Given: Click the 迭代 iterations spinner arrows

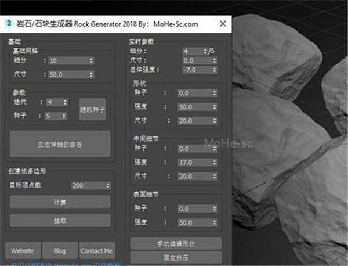Looking at the screenshot, I should [x=65, y=102].
